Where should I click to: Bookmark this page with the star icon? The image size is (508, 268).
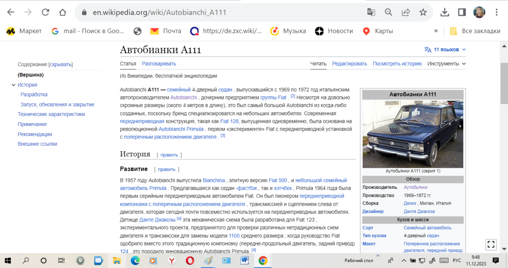point(423,12)
